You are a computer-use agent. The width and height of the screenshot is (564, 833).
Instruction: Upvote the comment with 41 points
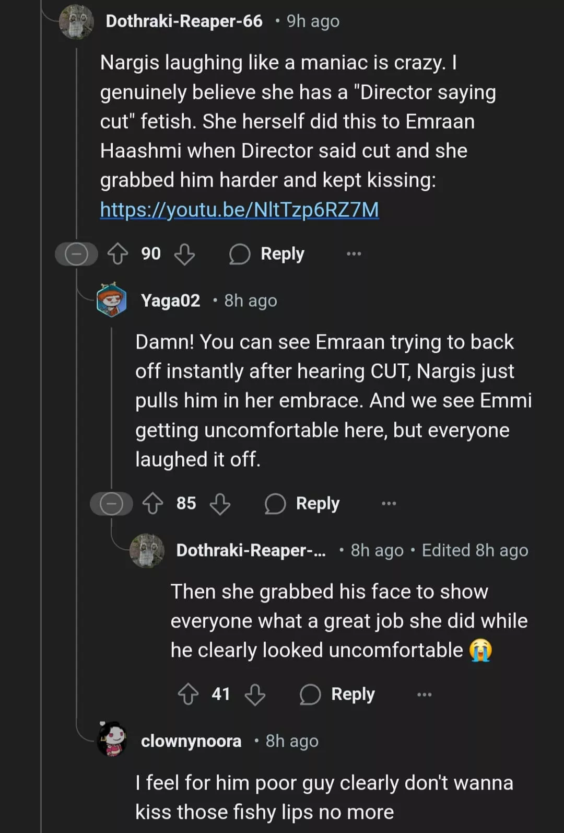[x=188, y=695]
